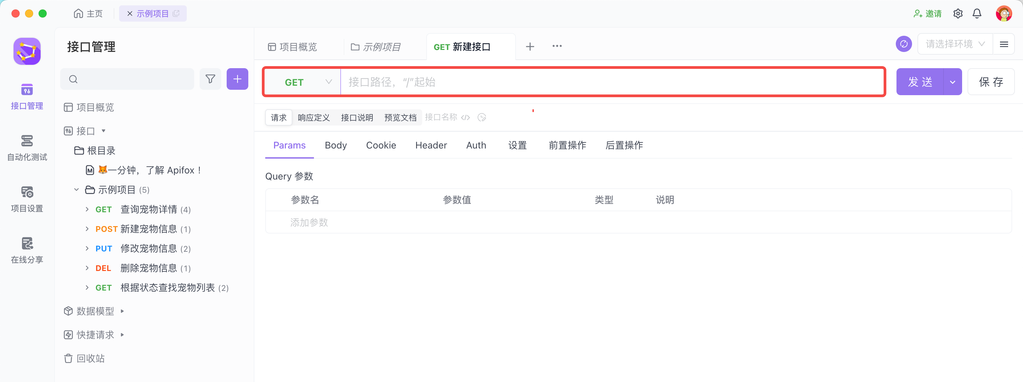Image resolution: width=1023 pixels, height=382 pixels.
Task: Expand GET 查询宠物详情 item
Action: click(x=87, y=209)
